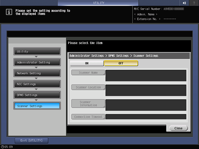Click the arrow below Utility button

click(36, 56)
